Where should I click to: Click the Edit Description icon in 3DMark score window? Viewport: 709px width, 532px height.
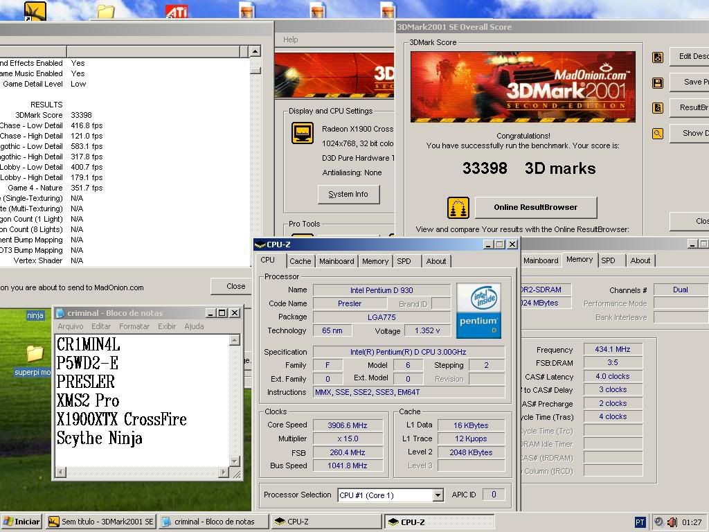pyautogui.click(x=658, y=57)
